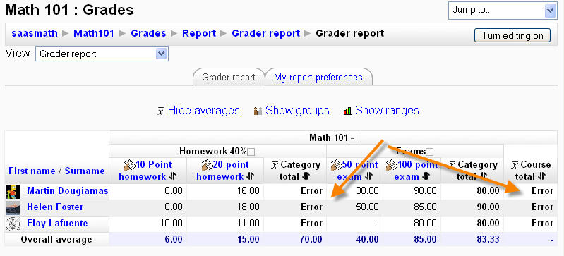Screen dimensions: 564x256
Task: Click Eloy Lafuente's avatar icon
Action: [13, 224]
